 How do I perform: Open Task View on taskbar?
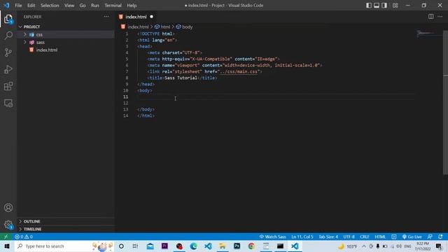[x=135, y=246]
